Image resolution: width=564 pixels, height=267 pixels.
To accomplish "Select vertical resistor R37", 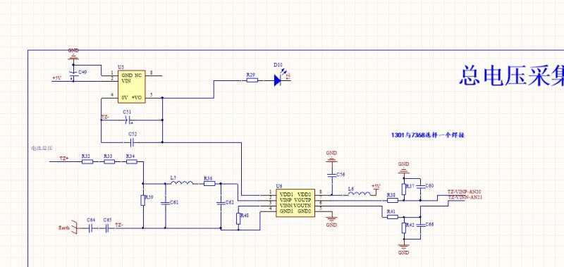I will pos(403,189).
